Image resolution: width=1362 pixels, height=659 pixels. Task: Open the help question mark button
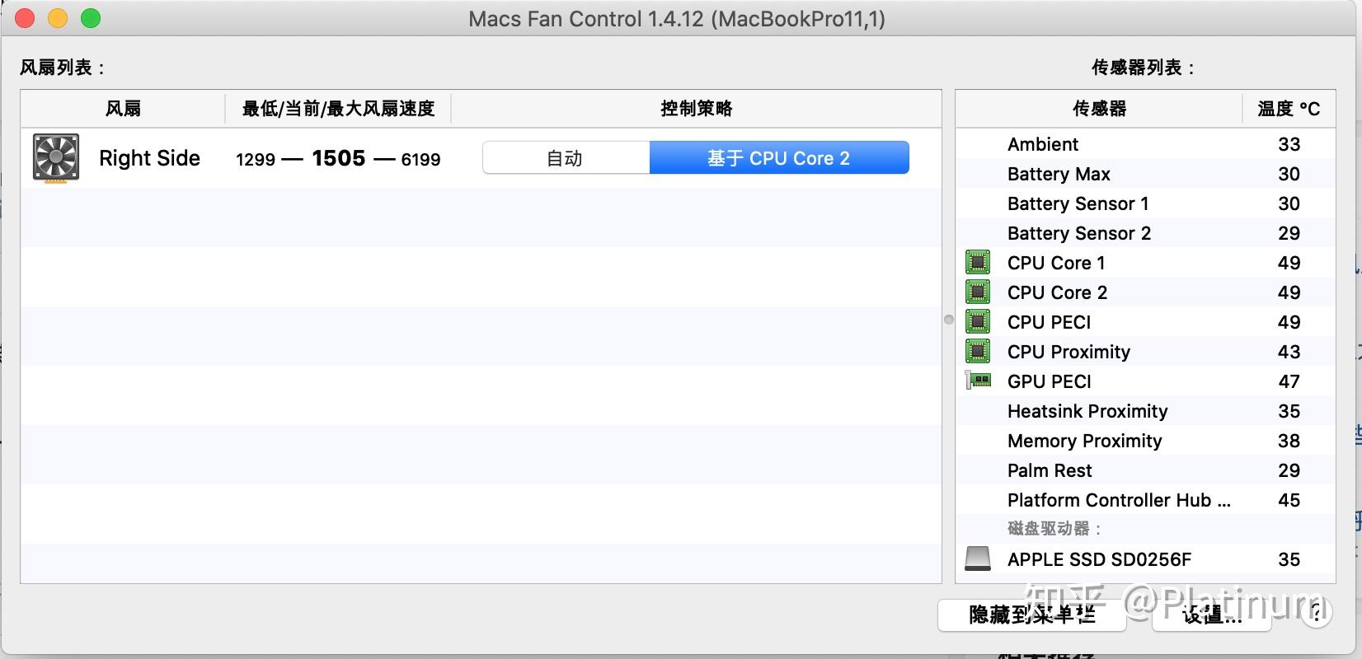[x=1316, y=613]
